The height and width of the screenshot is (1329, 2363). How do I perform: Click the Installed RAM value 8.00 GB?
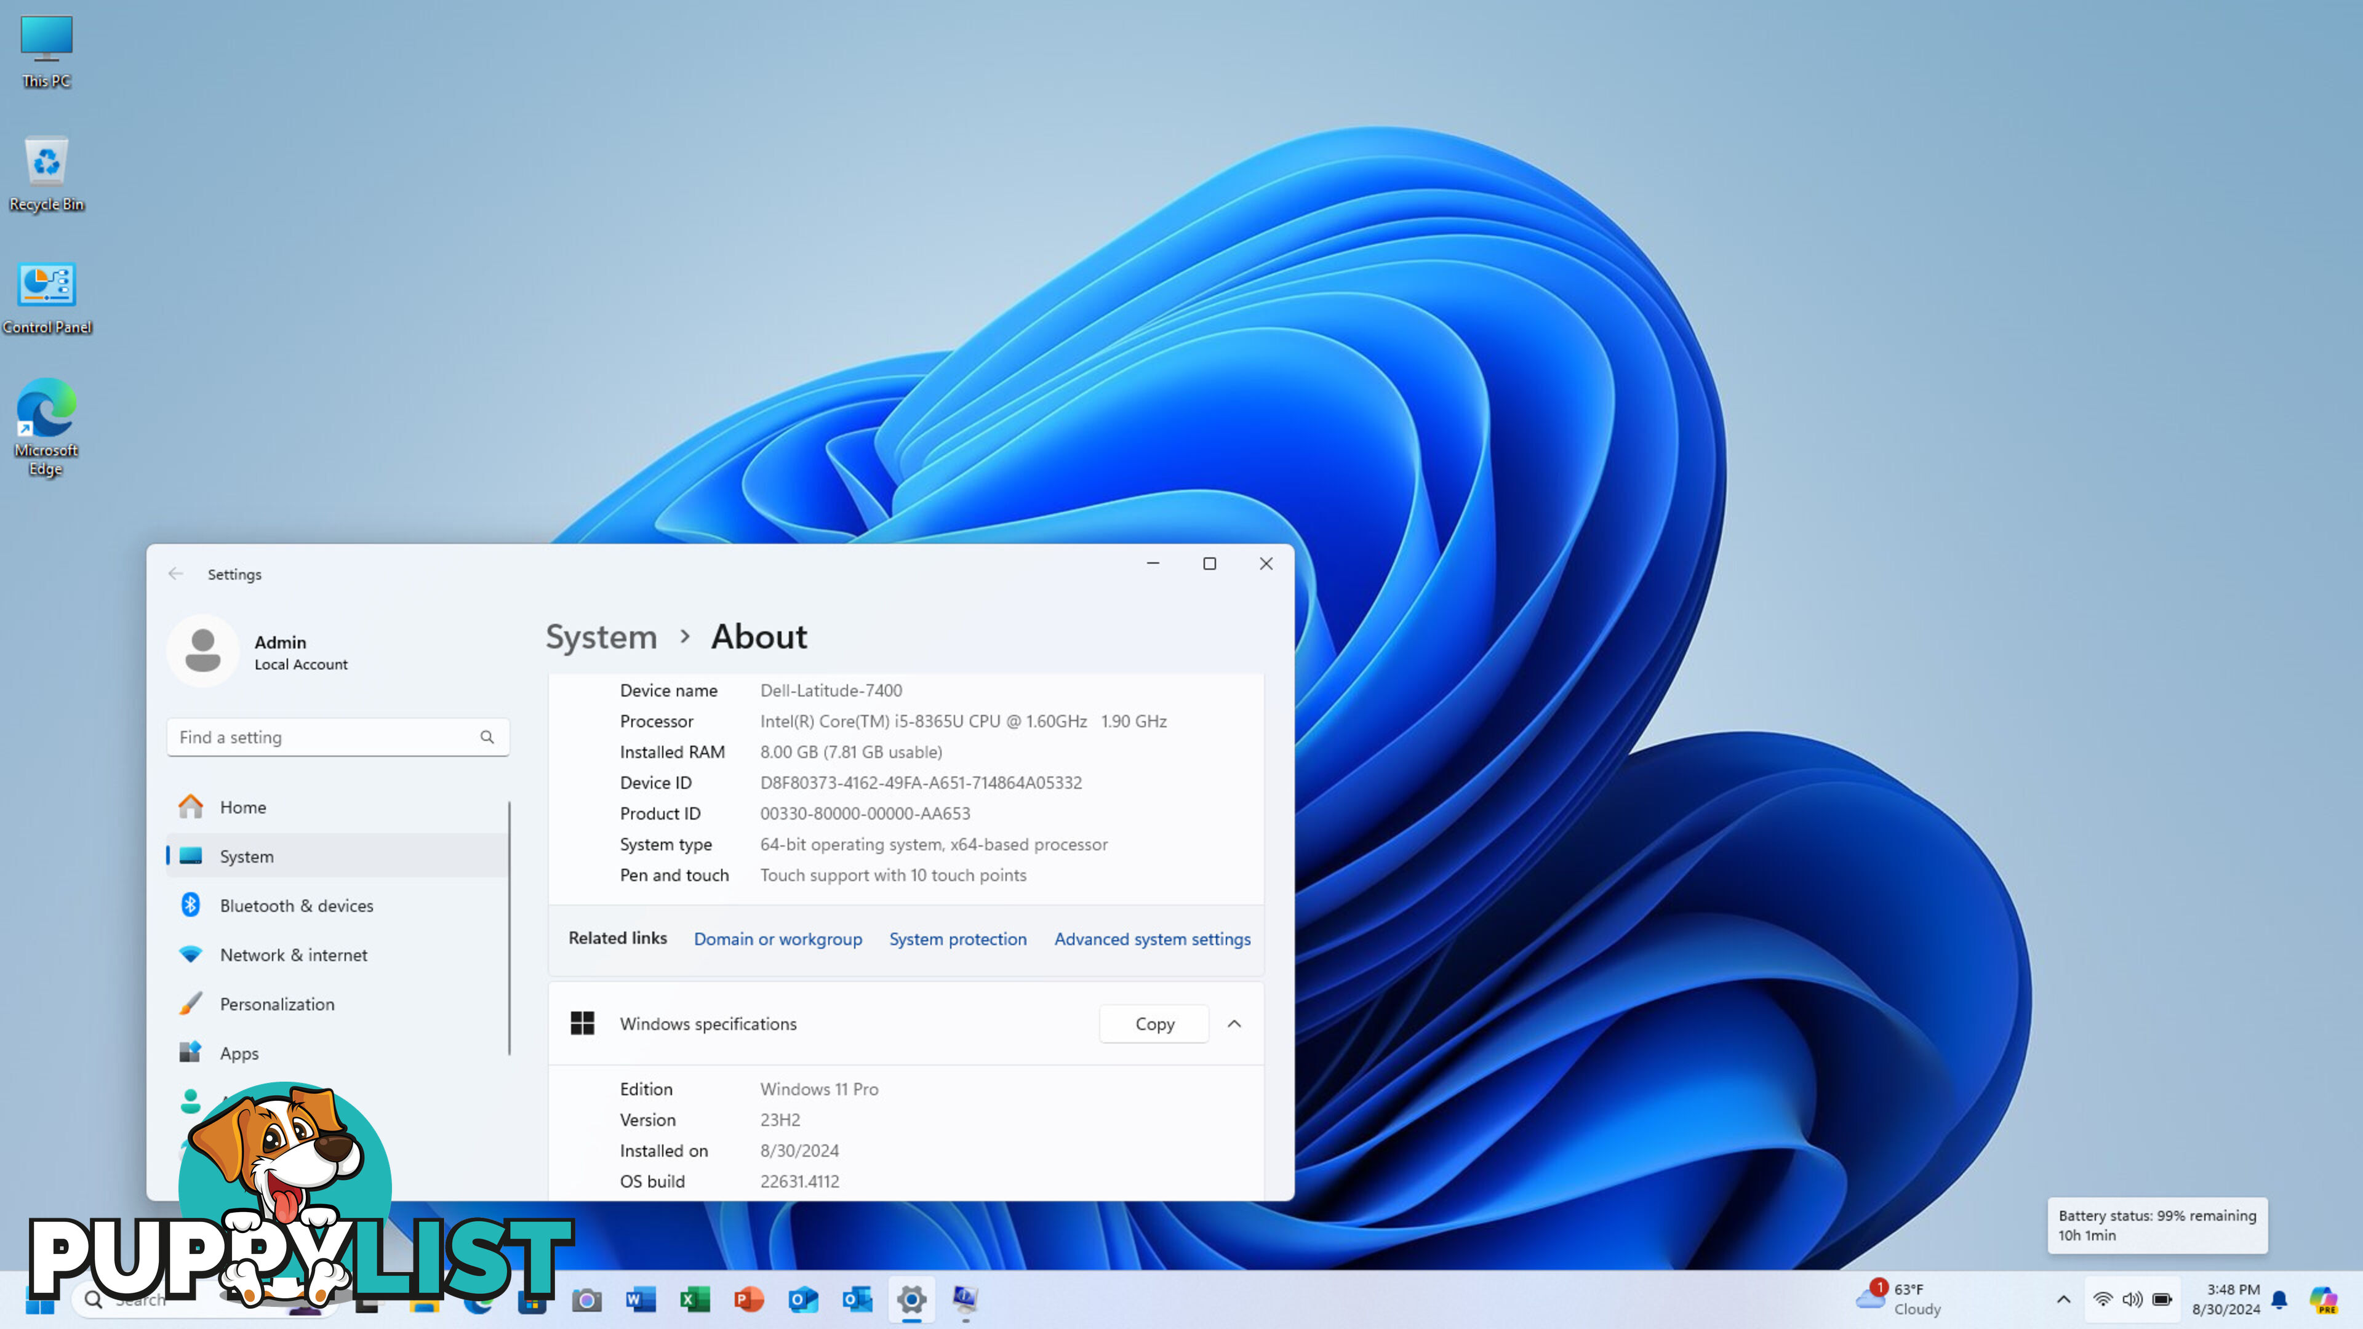(x=850, y=752)
